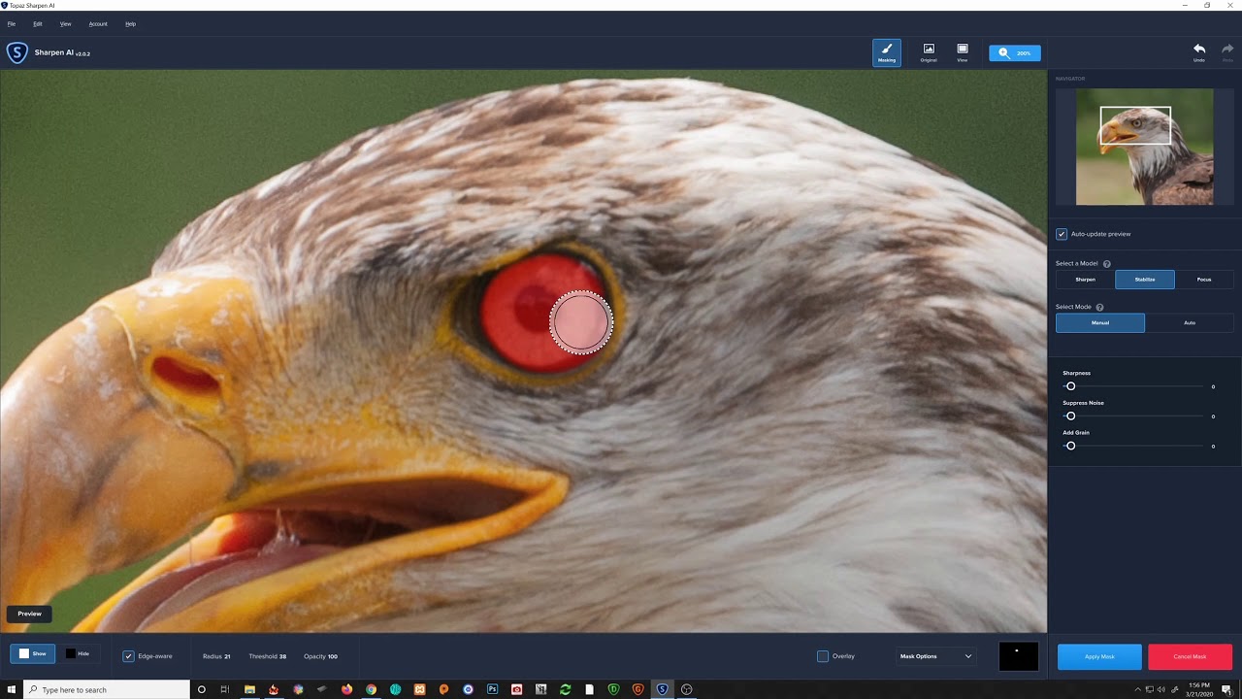Click Topaz Sharpen AI taskbar icon
Screen dimensions: 1242x699
tap(662, 689)
